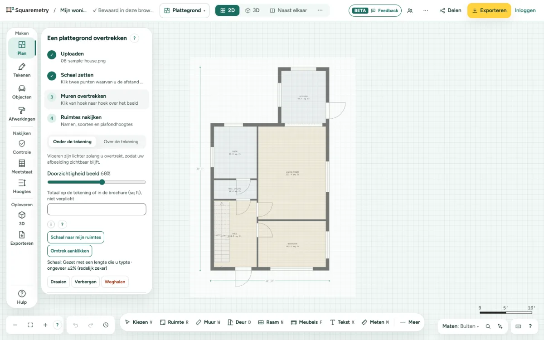Click the 'Omtrek aanklikken' button
The image size is (544, 340).
(70, 251)
